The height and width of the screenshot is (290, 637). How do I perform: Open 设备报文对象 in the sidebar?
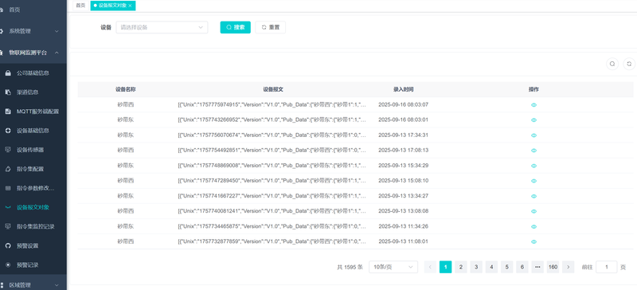click(33, 207)
